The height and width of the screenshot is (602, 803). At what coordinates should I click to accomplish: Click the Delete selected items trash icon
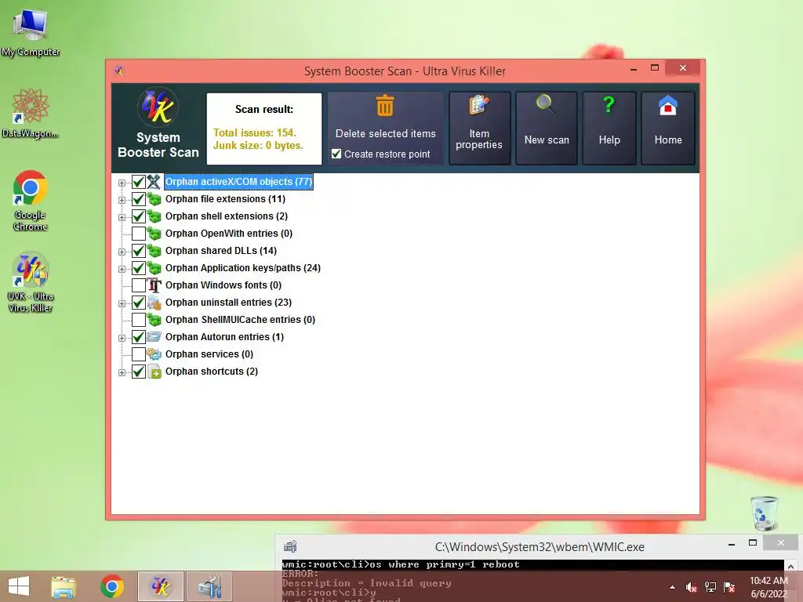385,106
